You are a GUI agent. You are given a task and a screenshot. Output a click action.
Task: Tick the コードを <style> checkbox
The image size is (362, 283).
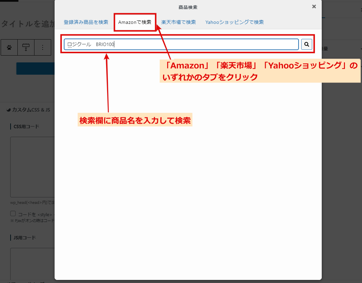tap(13, 213)
